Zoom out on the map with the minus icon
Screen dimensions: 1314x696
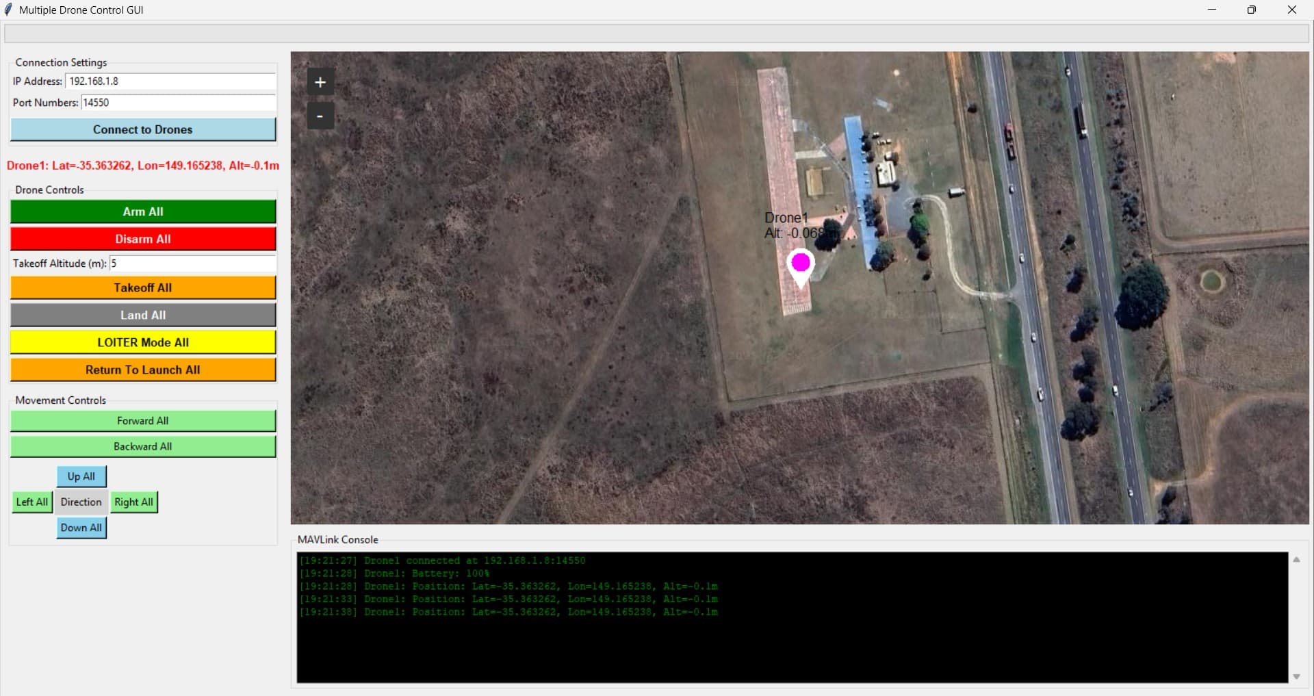[320, 116]
